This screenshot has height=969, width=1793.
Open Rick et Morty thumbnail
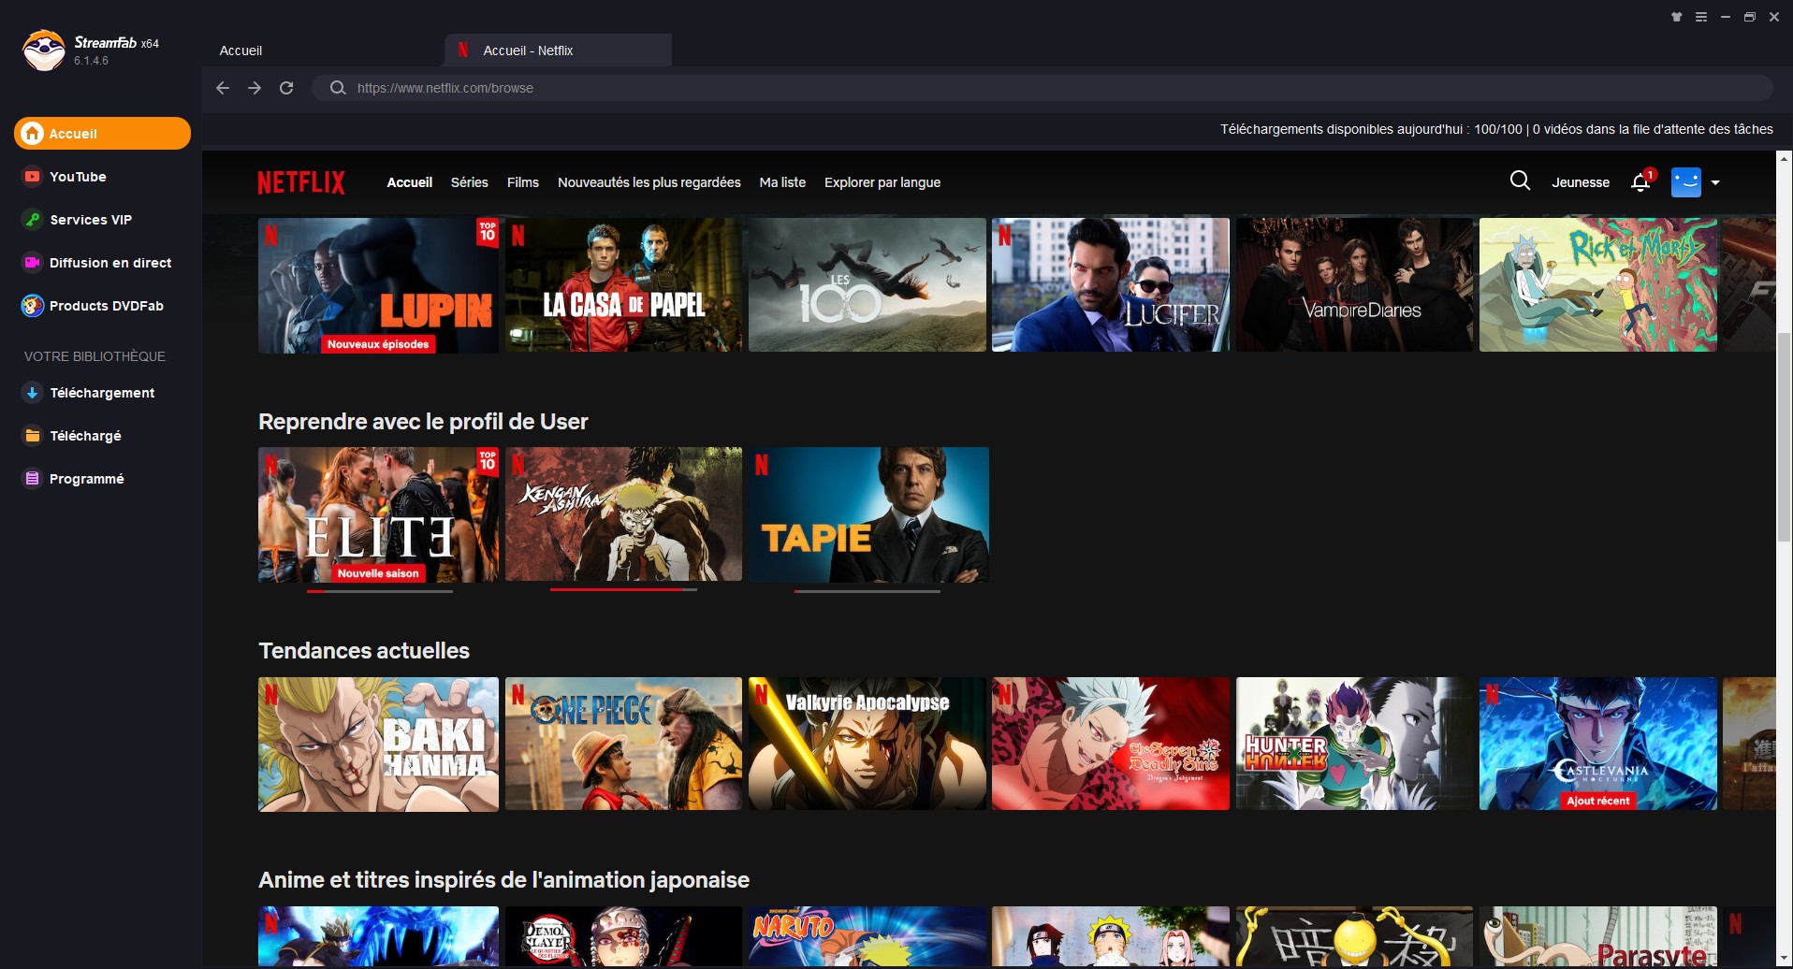(1598, 285)
